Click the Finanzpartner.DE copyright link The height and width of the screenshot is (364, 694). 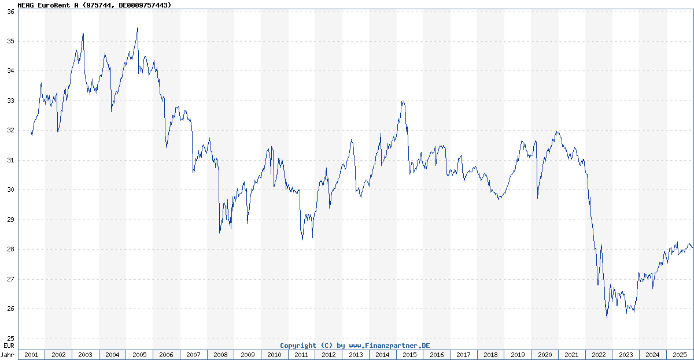coord(355,346)
